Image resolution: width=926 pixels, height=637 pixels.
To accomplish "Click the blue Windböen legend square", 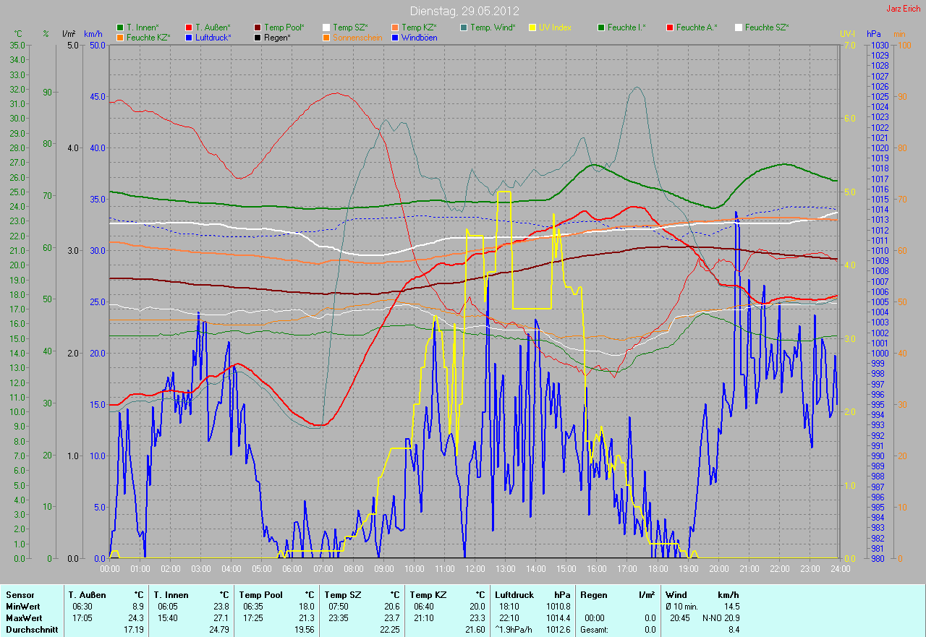I will [395, 38].
